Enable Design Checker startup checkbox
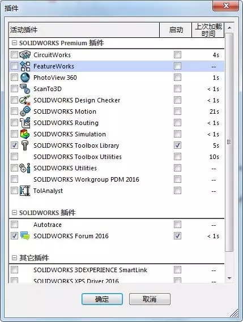Screen dimensions: 243x322 pyautogui.click(x=177, y=100)
